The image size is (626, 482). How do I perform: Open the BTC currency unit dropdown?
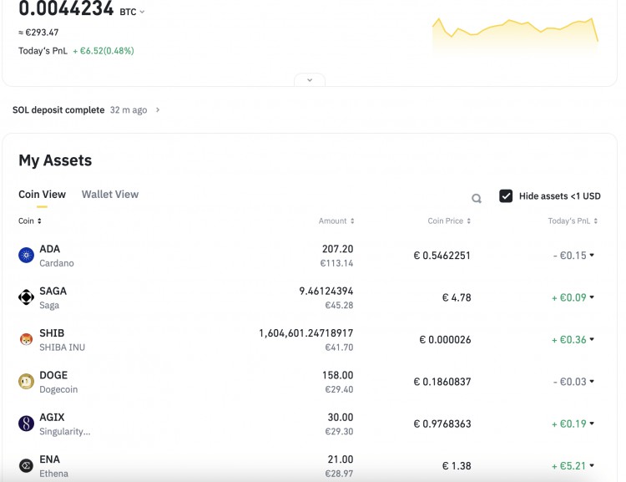(142, 12)
